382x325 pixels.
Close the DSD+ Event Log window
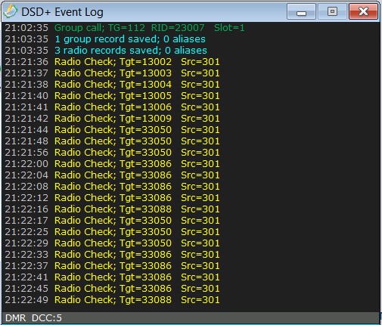click(363, 11)
